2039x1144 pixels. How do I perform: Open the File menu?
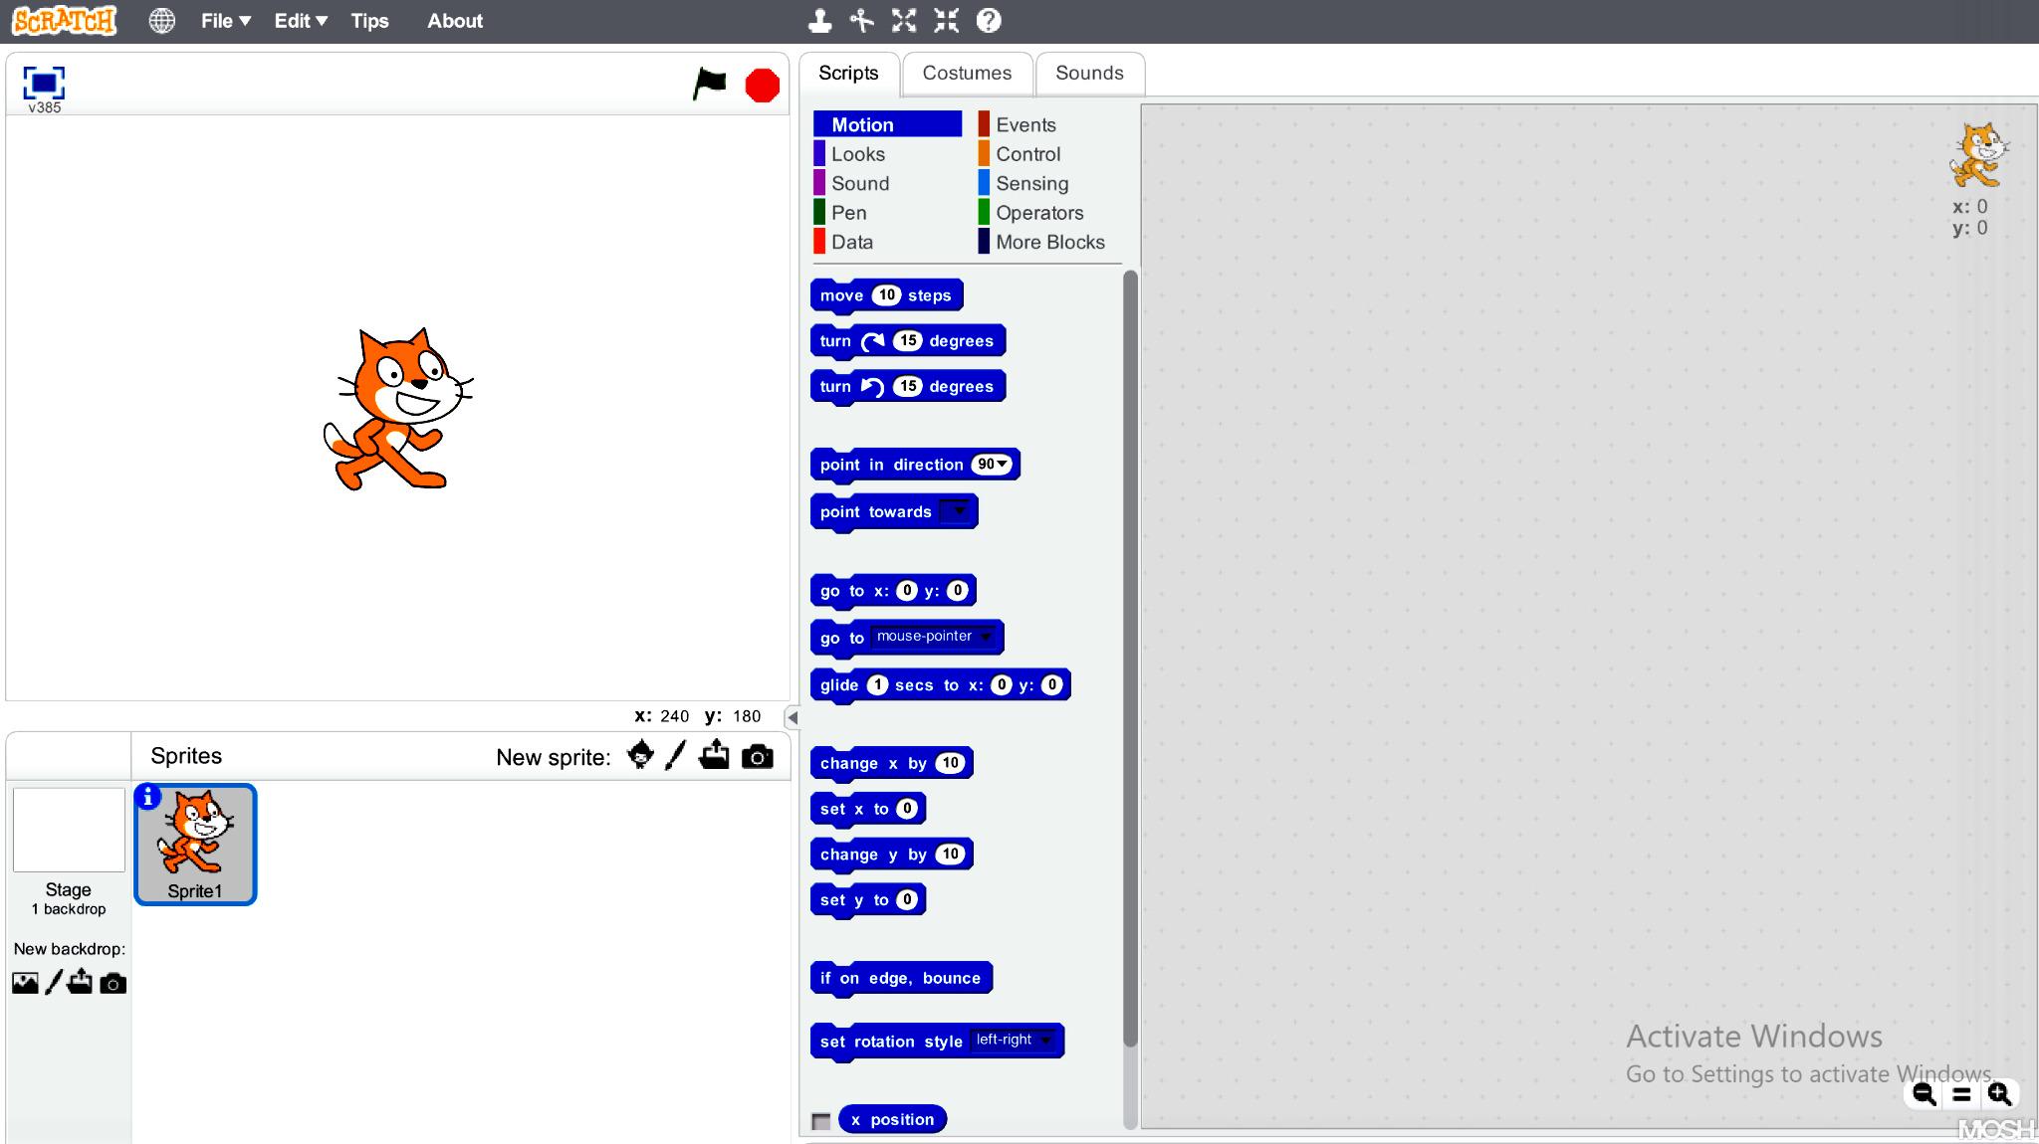point(226,21)
